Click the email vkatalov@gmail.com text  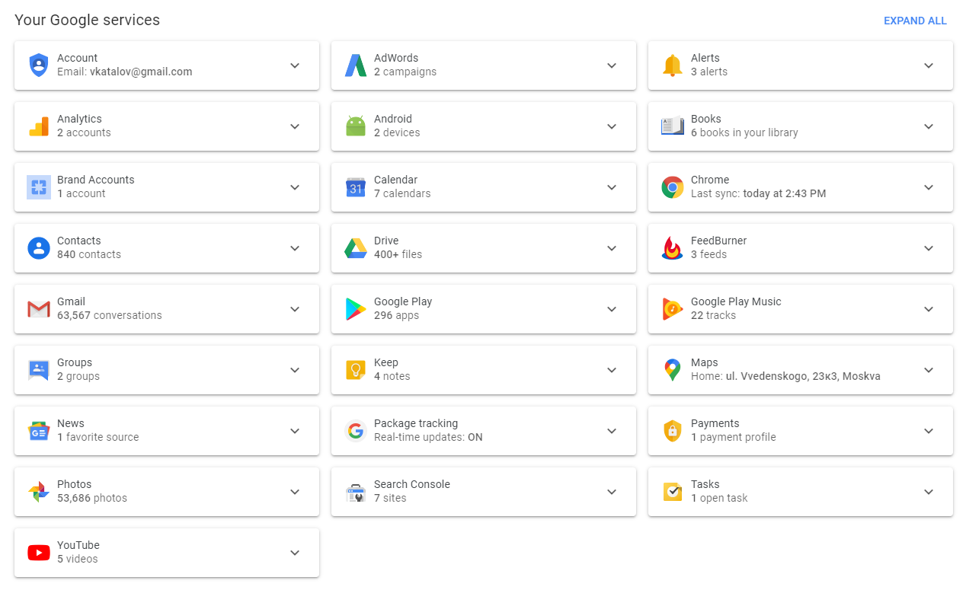[x=141, y=72]
